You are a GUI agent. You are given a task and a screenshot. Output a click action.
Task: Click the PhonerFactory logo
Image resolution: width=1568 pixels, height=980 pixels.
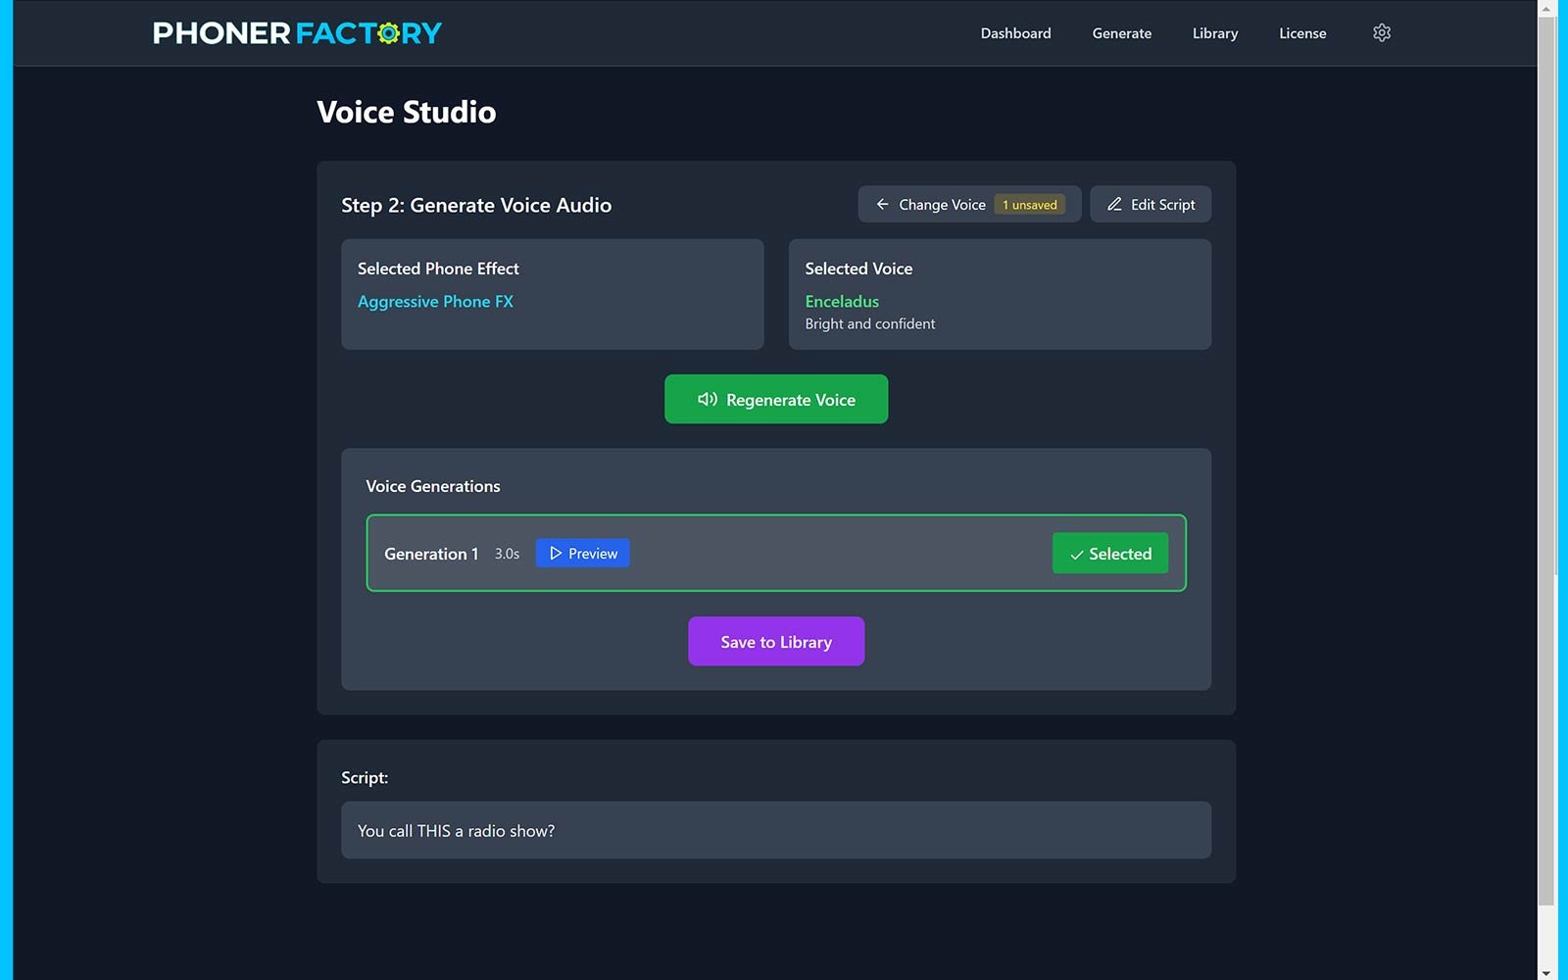coord(297,33)
